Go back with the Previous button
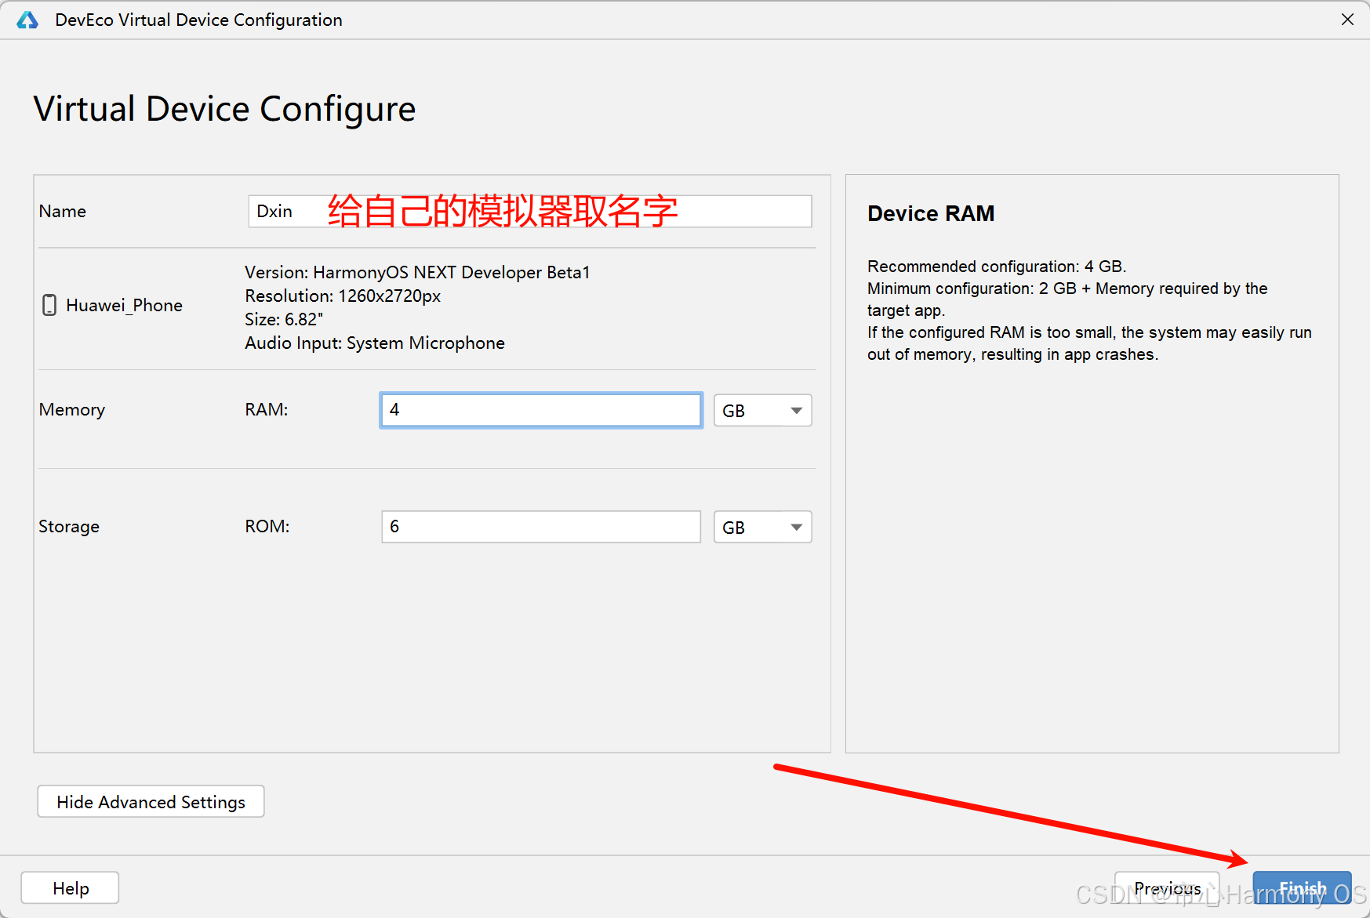Screen dimensions: 1370x918 click(x=1167, y=888)
